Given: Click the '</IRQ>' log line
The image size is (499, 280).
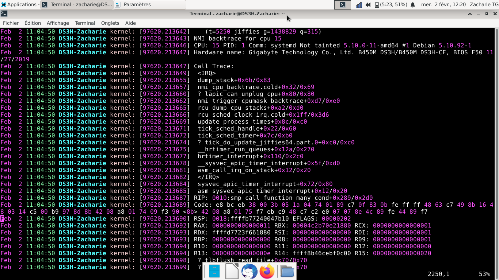Looking at the screenshot, I should pyautogui.click(x=209, y=177).
